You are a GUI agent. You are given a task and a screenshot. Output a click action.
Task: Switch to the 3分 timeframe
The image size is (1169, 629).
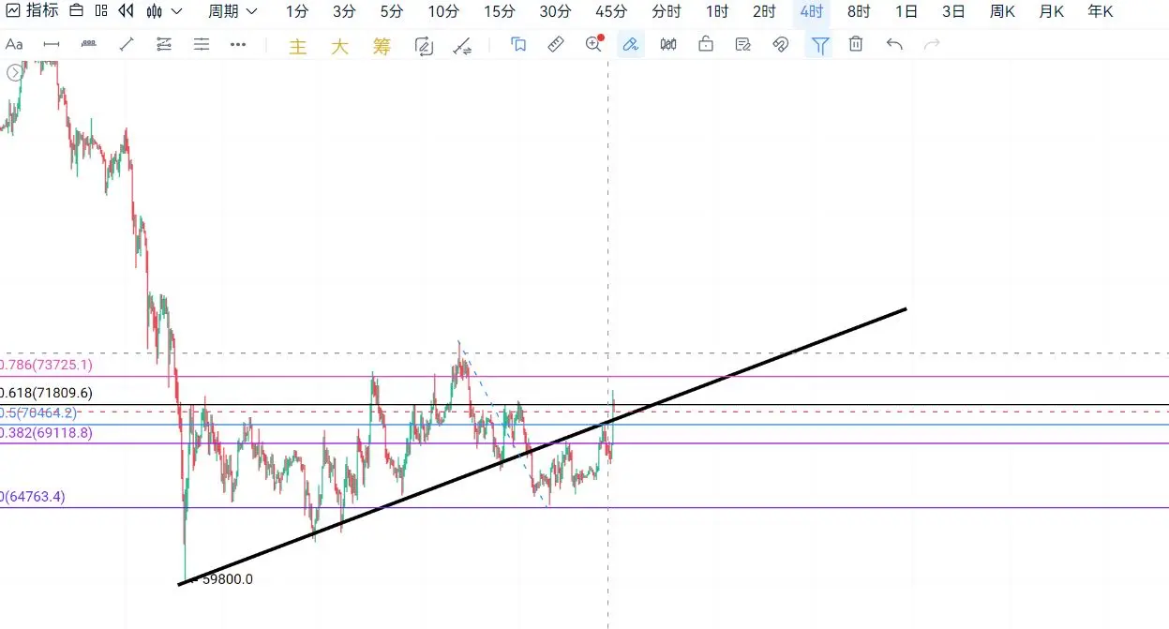click(x=344, y=11)
